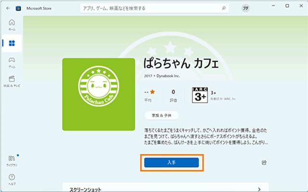Click the share icon
Screen dimensions: 308x192
264,162
